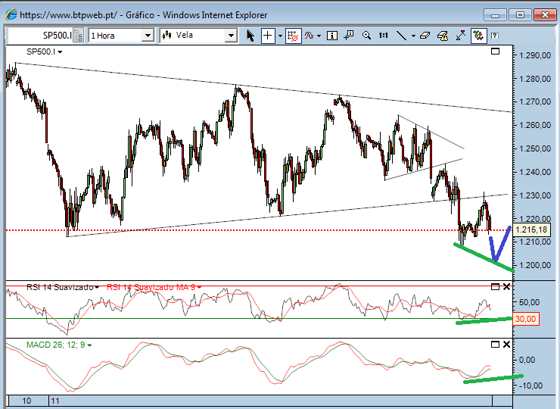Click the line with endpoints icon
Screen dimensions: 560x409
(461, 36)
